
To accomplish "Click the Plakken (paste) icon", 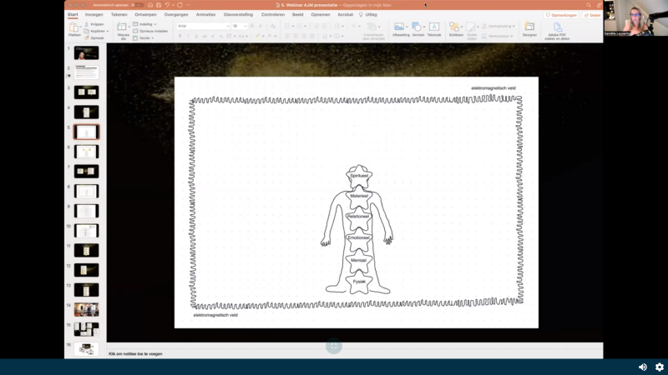I will pos(74,27).
